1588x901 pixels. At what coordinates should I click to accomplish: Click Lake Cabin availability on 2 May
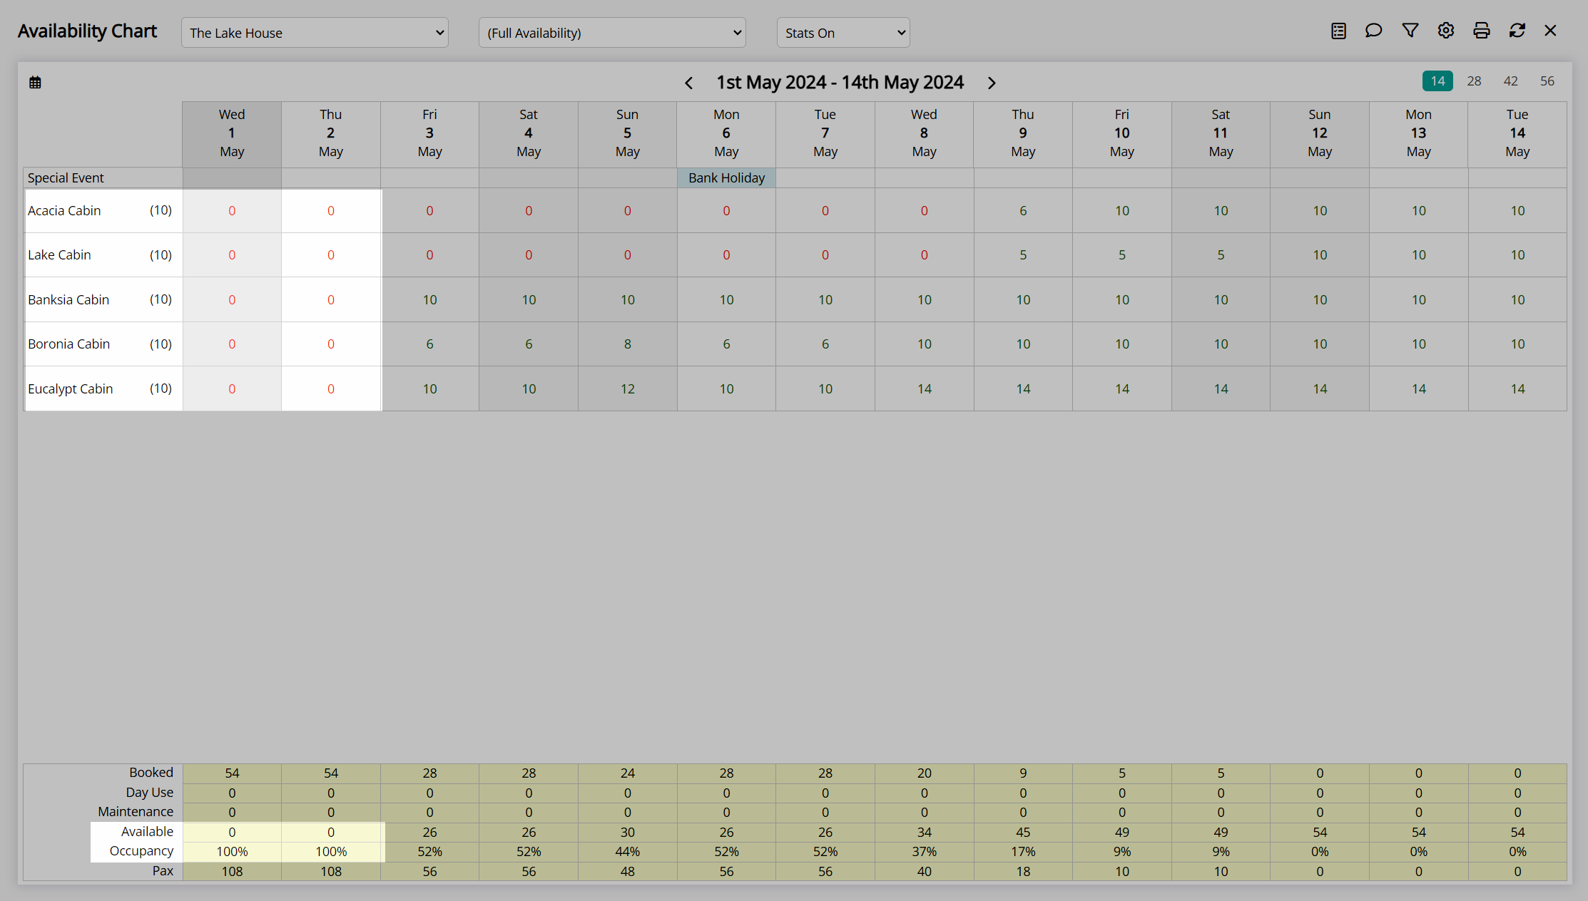click(331, 254)
